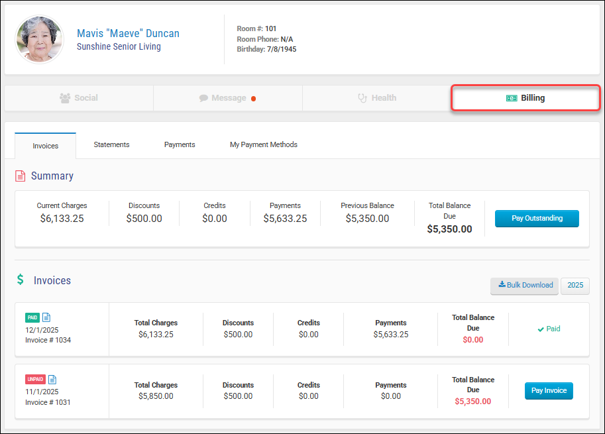Click the Health stethoscope icon
This screenshot has width=605, height=434.
[362, 98]
